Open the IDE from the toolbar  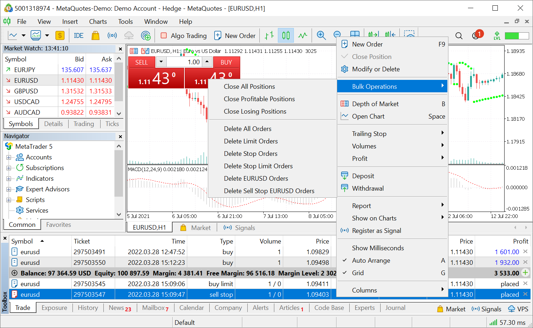tap(78, 35)
